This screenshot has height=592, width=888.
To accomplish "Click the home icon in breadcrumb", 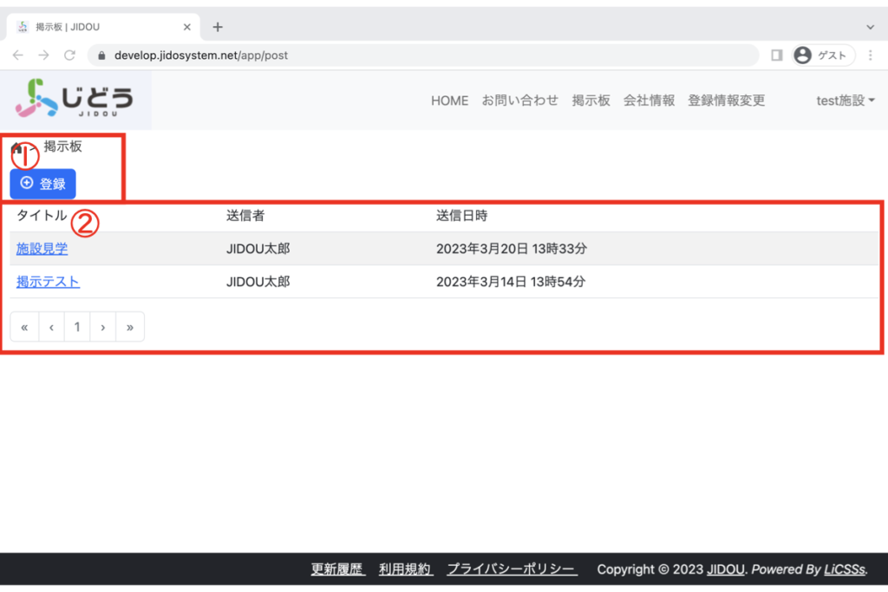I will [16, 148].
